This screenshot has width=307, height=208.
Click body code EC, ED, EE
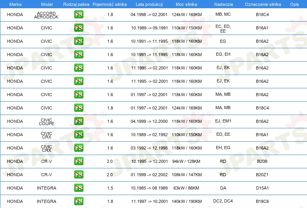[x=223, y=29]
